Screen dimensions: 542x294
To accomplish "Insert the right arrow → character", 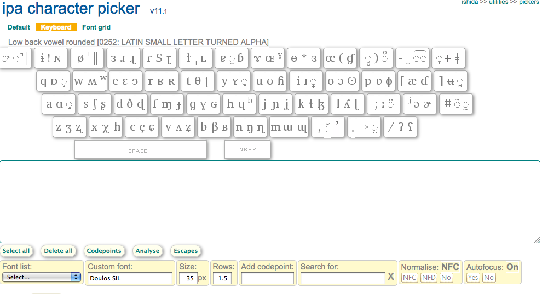I will click(364, 127).
